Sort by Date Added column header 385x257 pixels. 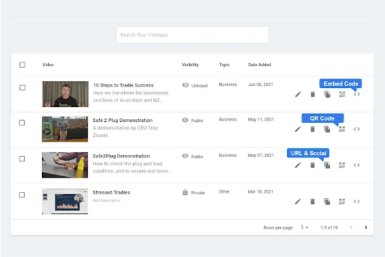pyautogui.click(x=260, y=65)
